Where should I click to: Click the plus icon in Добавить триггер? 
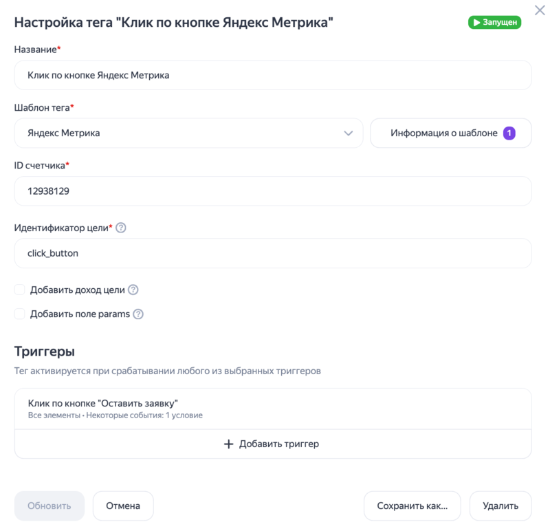(x=230, y=444)
